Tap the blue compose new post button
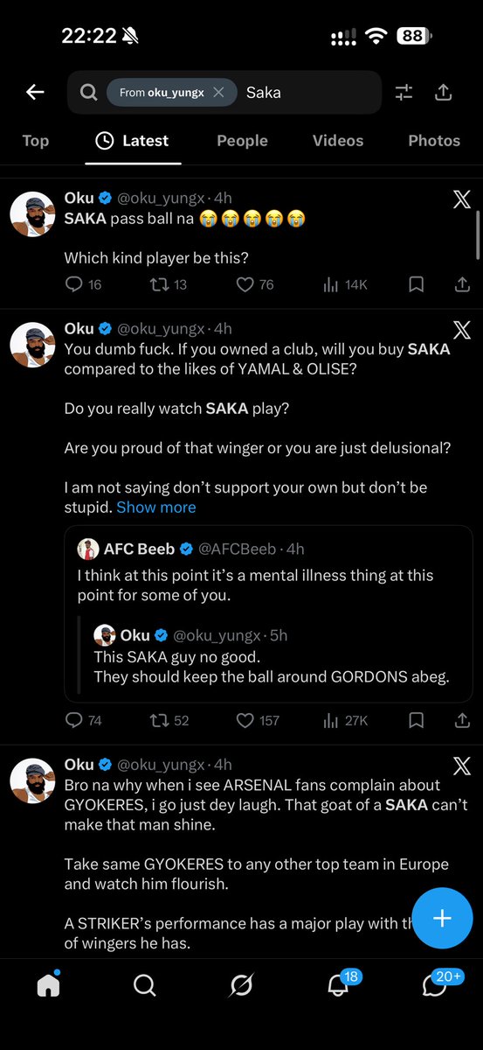Screen dimensions: 483x1050 click(x=442, y=918)
